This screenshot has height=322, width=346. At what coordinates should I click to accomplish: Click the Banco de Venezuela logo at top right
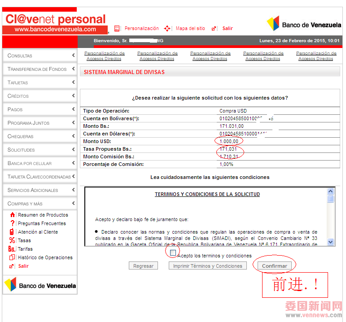304,24
